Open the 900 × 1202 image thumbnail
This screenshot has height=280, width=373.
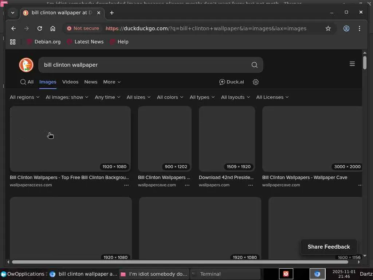tap(165, 139)
